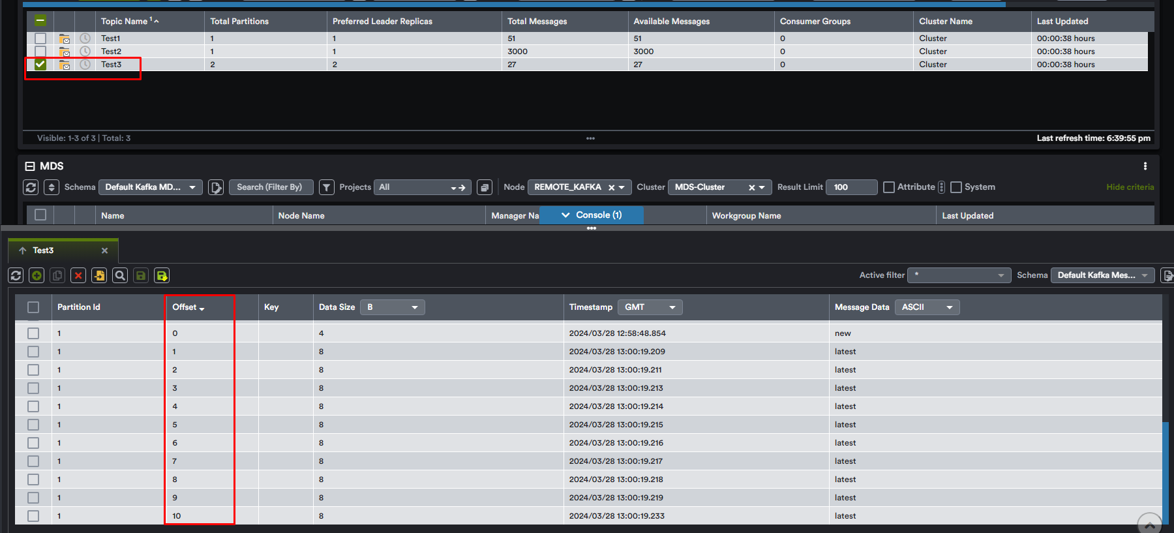
Task: Open the MDS panel three-dot menu
Action: coord(1145,166)
